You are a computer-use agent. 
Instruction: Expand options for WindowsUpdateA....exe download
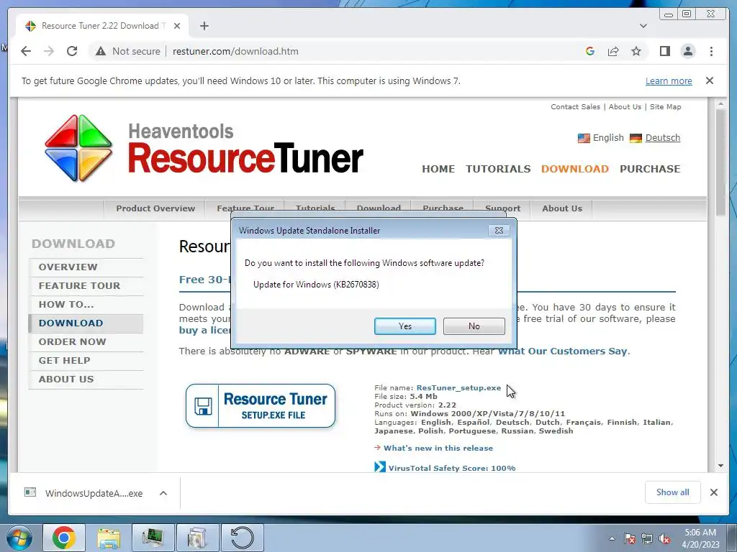pos(163,493)
